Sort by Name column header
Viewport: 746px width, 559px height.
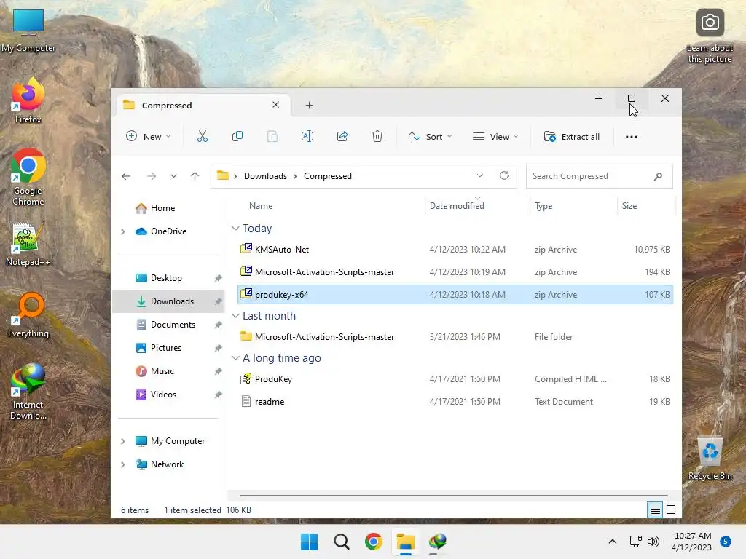tap(261, 206)
